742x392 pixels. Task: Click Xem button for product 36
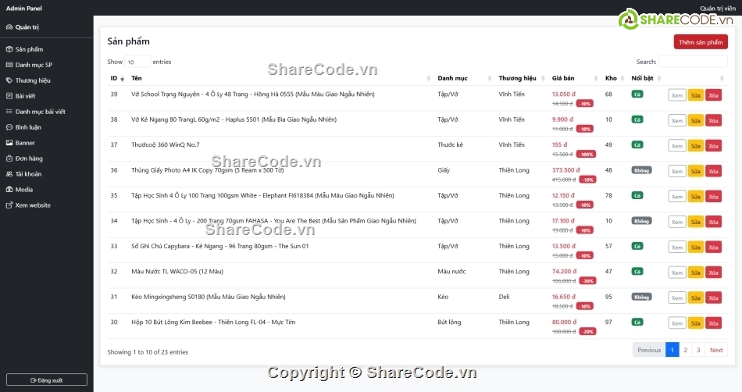[x=677, y=172]
